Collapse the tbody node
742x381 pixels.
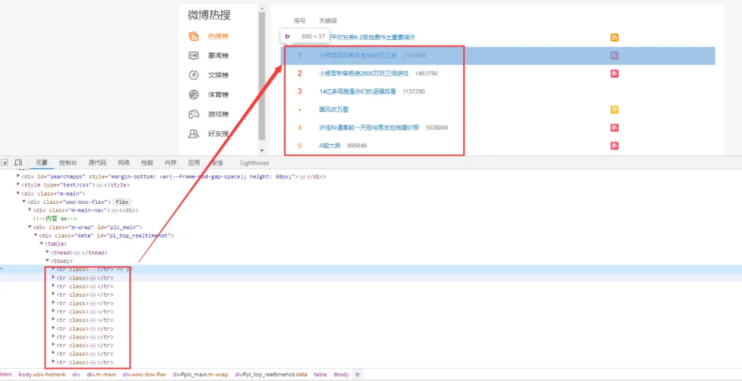(x=47, y=260)
